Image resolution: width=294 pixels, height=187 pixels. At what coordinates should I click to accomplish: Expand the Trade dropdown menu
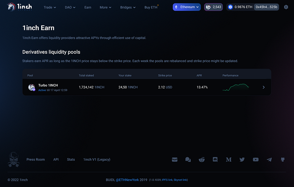click(x=50, y=7)
